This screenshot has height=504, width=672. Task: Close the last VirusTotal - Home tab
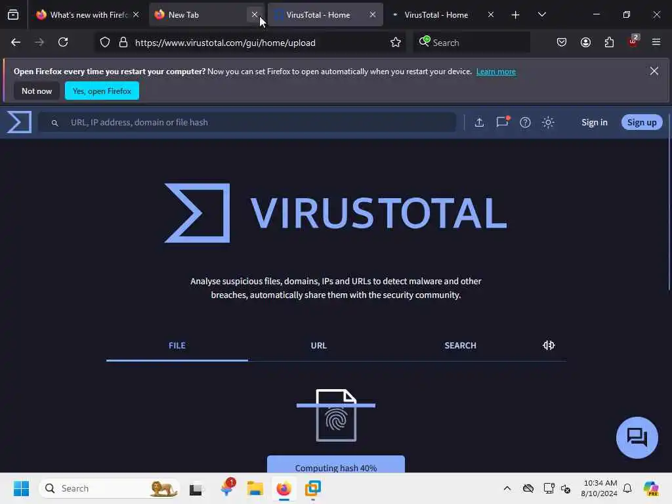(491, 15)
